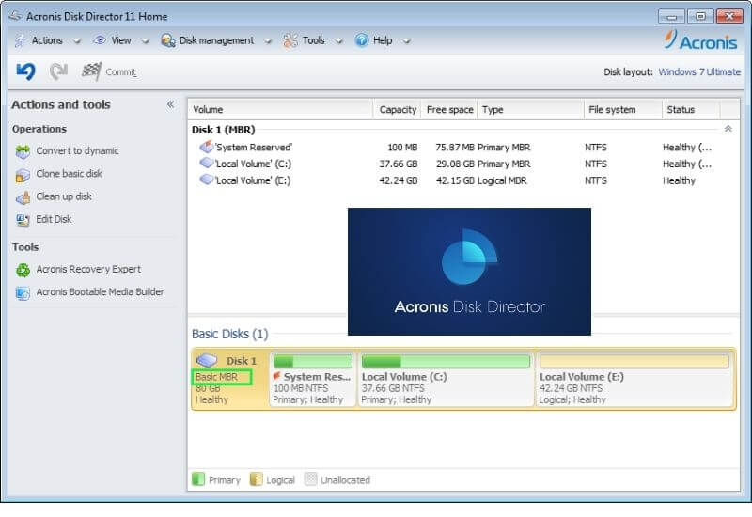
Task: Select Local Volume (E:) block in disk map
Action: point(634,379)
